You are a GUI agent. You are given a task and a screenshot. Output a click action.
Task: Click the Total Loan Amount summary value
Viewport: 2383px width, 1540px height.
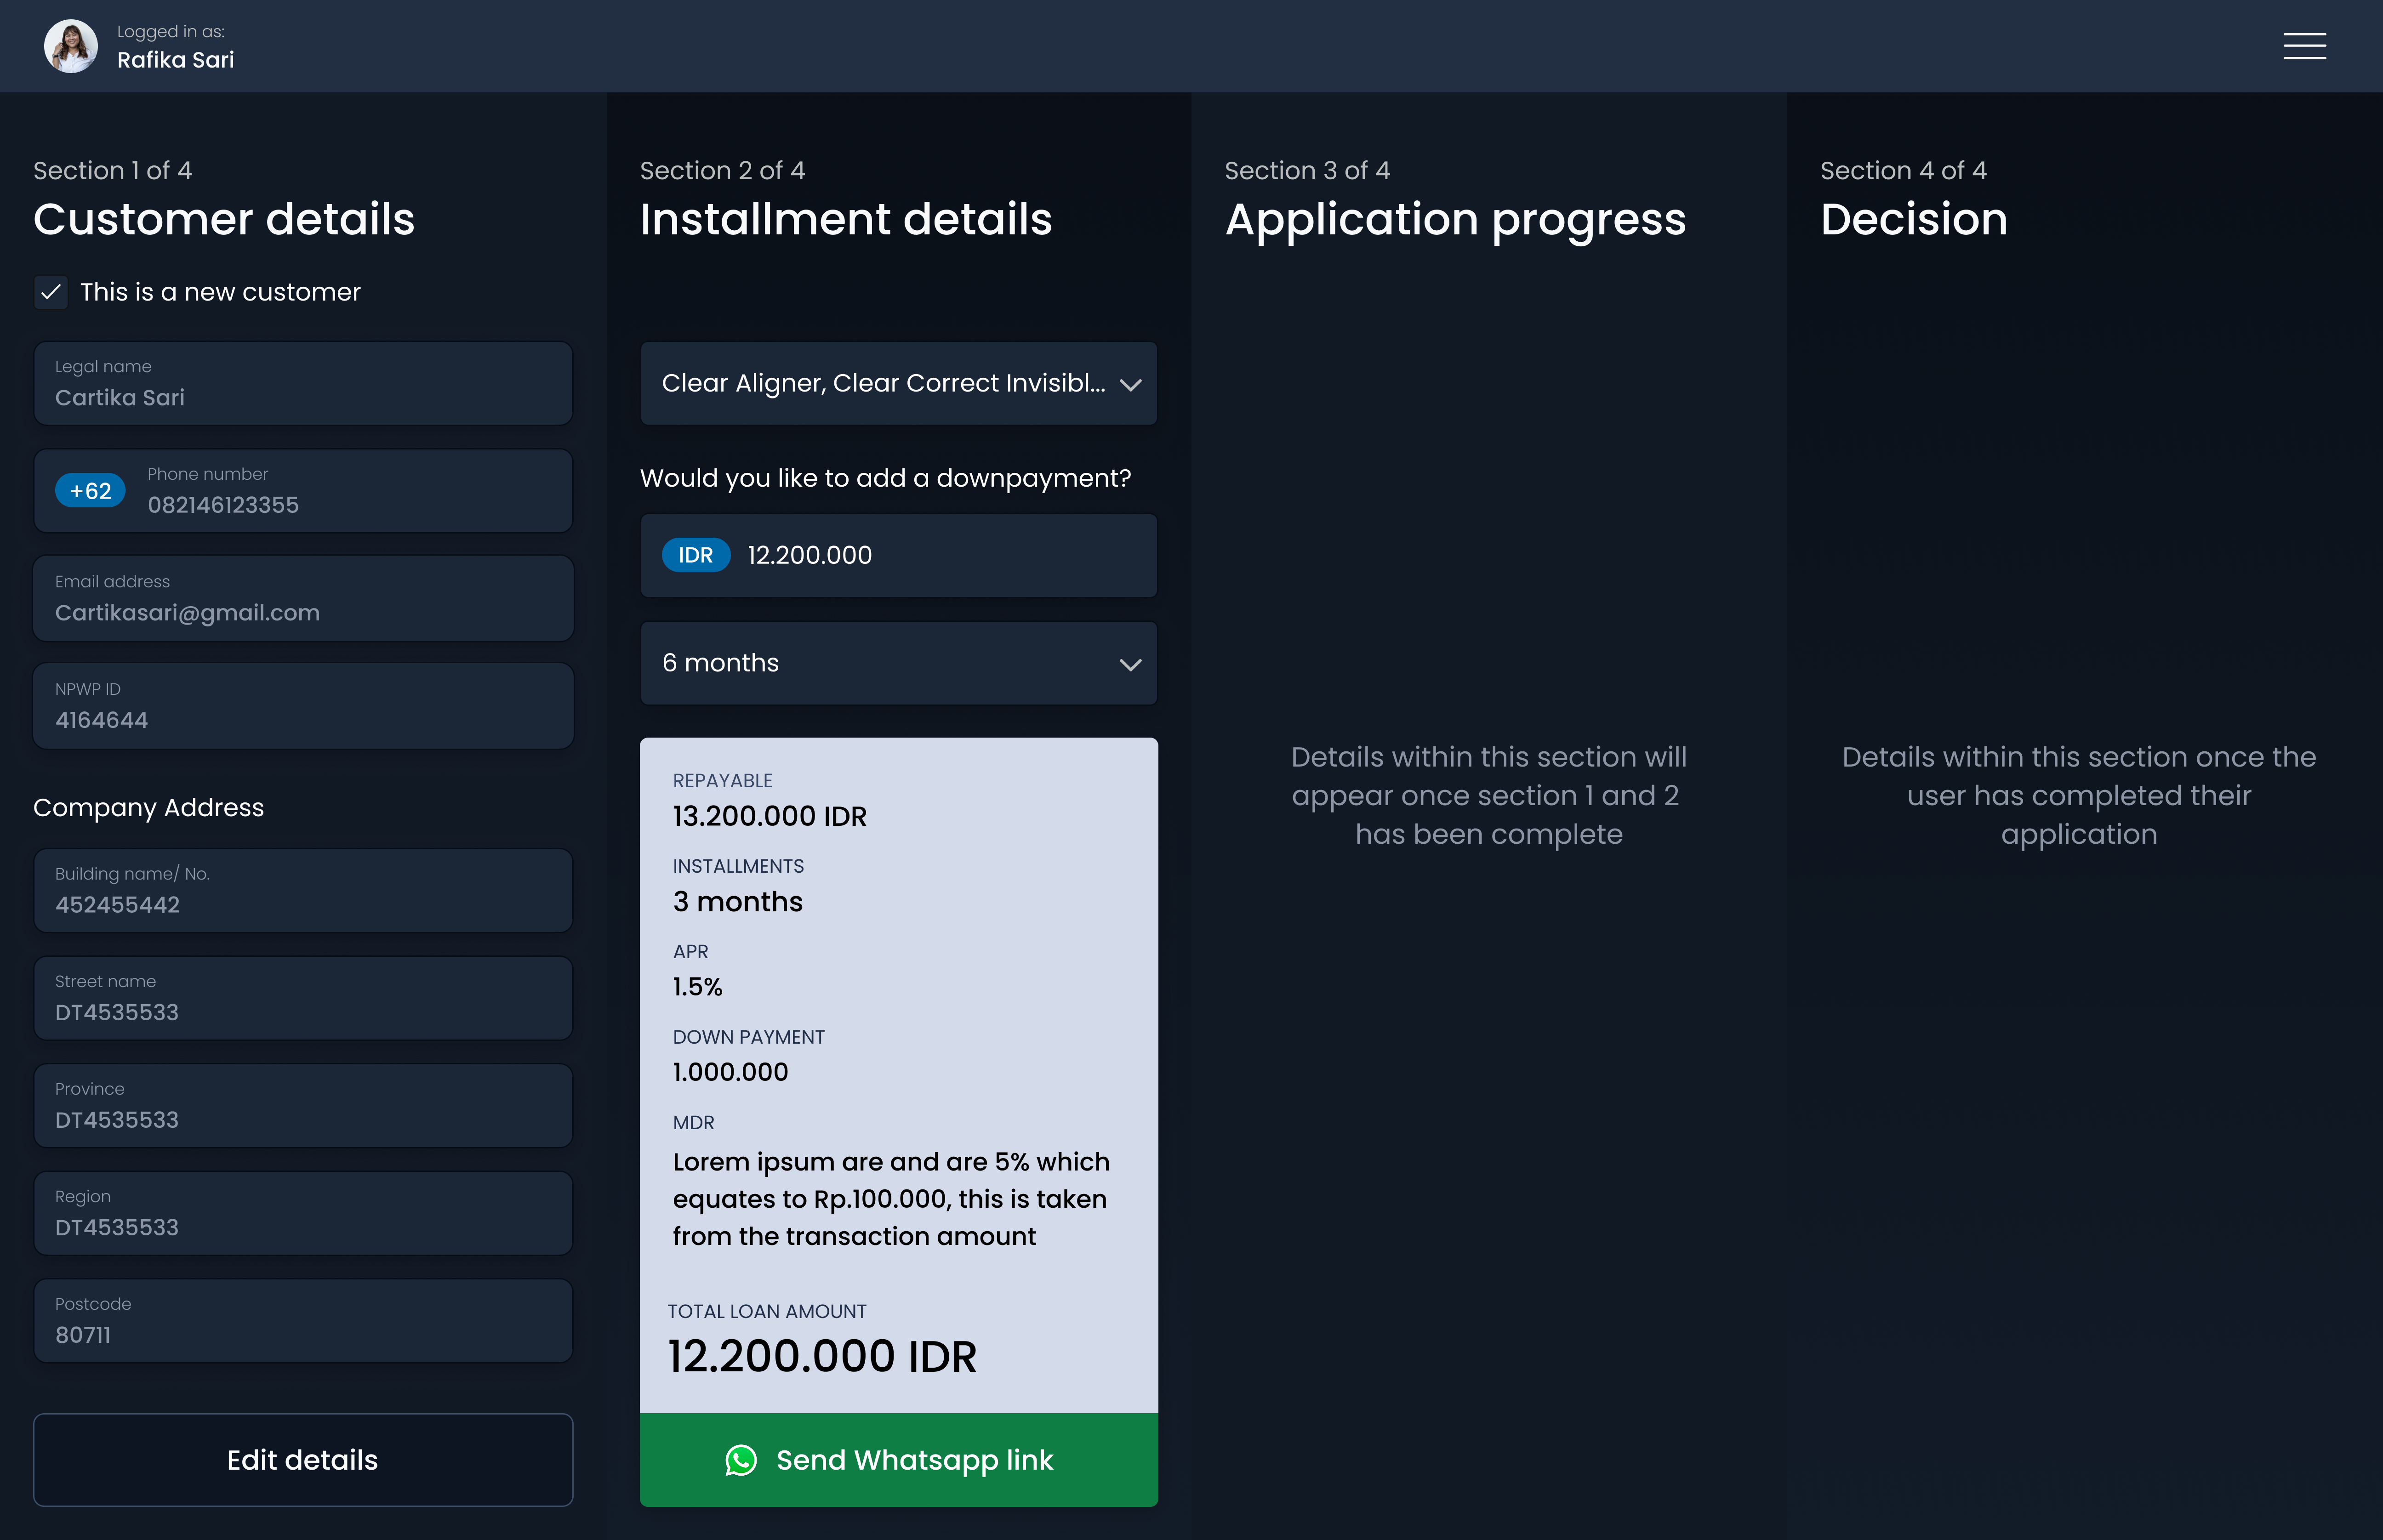pos(823,1356)
